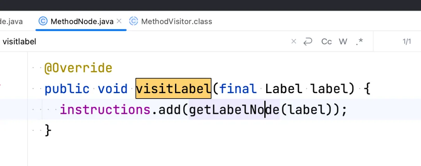The image size is (421, 166).
Task: Toggle the Match Case (Cc) option
Action: point(326,41)
